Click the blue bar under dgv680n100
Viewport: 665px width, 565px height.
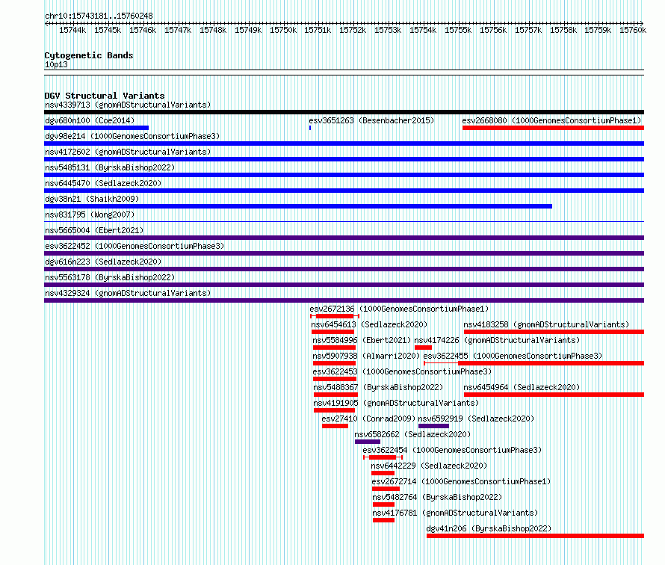tap(96, 128)
